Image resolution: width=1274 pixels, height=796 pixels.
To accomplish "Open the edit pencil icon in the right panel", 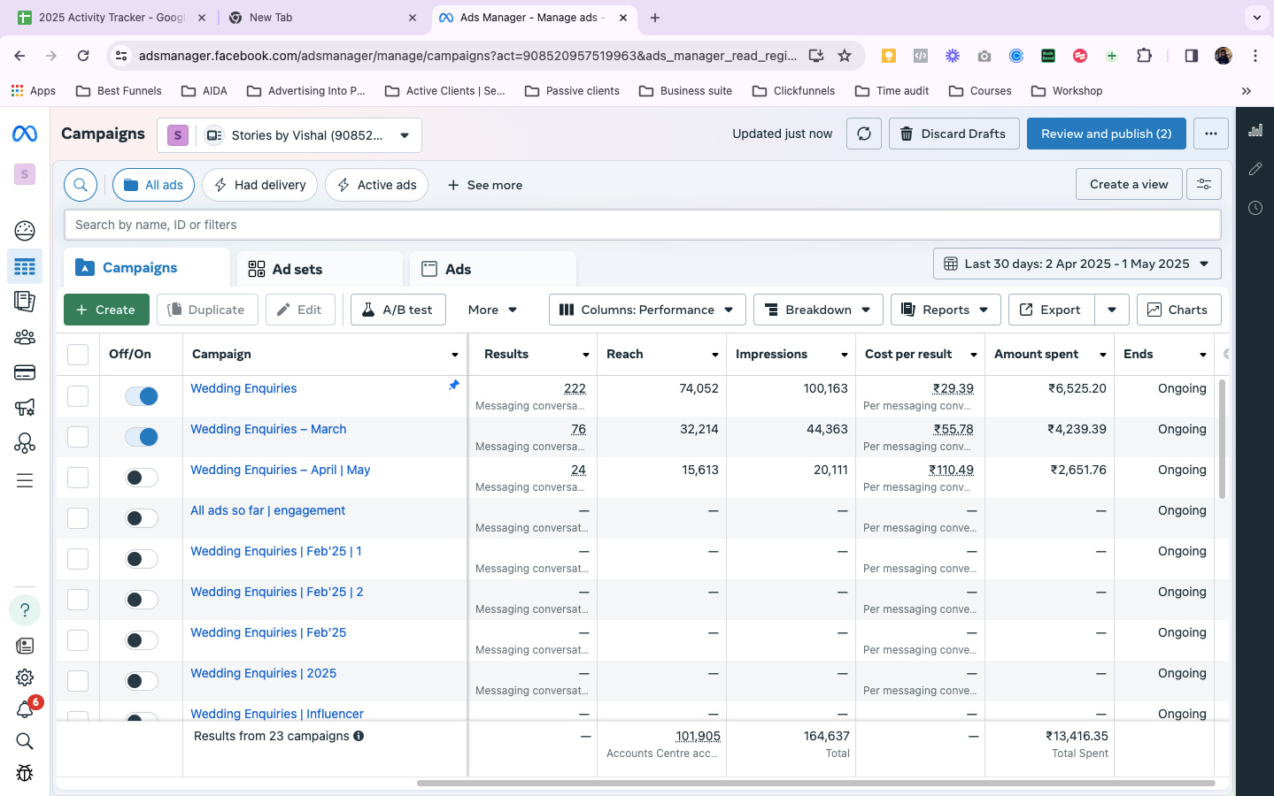I will [x=1255, y=169].
